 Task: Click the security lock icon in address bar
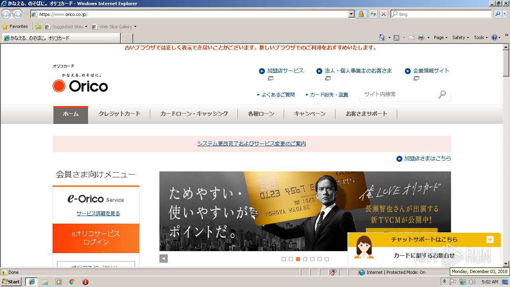[361, 14]
